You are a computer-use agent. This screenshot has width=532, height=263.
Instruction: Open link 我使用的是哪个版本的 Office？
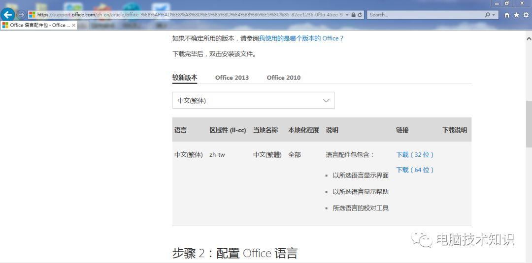301,38
